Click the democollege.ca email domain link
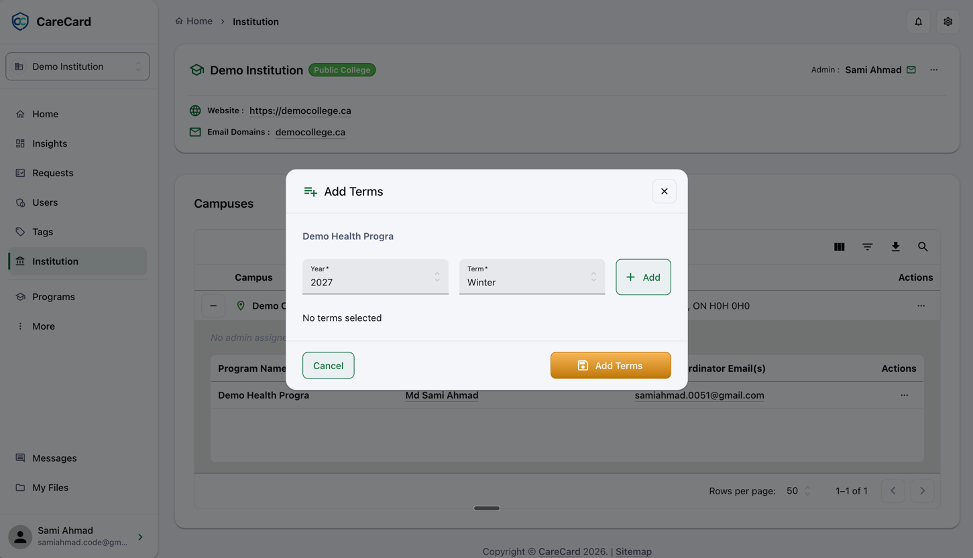 [310, 132]
